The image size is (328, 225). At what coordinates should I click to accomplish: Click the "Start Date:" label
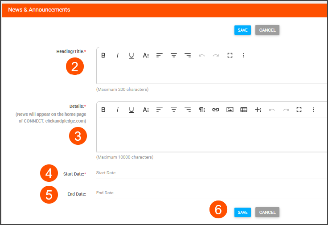[75, 174]
